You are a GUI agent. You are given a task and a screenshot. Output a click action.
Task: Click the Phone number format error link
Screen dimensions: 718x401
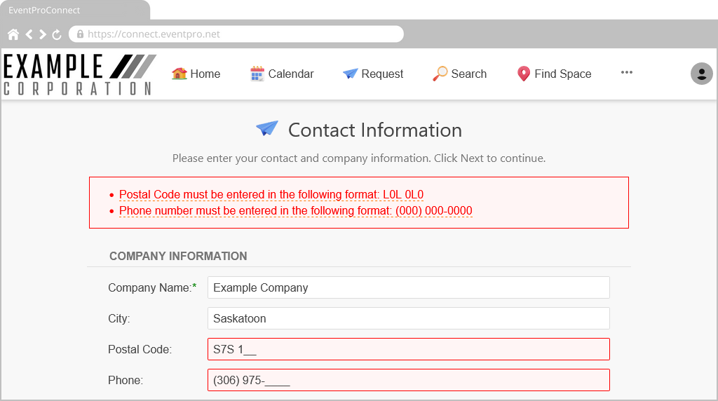(295, 210)
